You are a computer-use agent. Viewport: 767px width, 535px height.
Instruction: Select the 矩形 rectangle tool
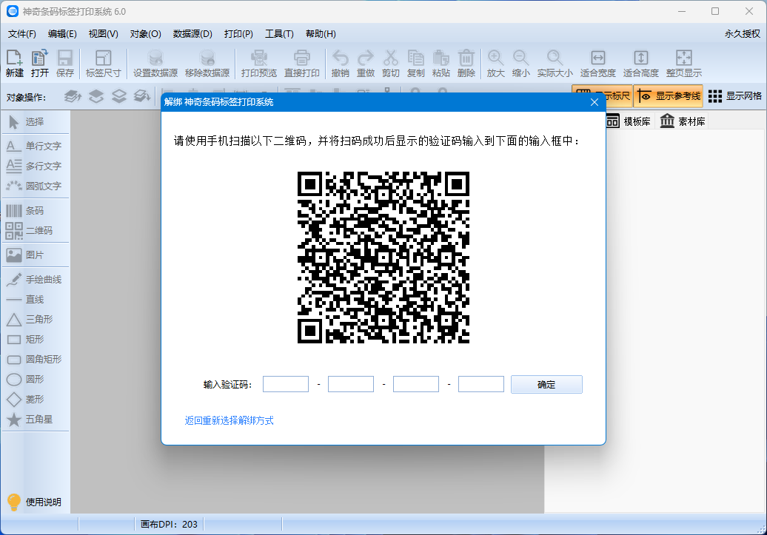36,340
